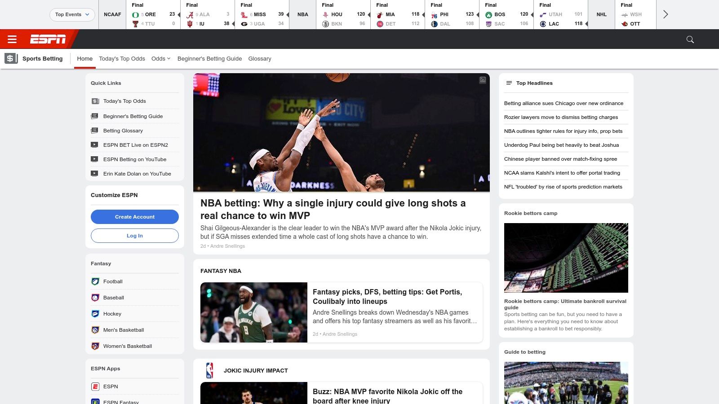Click the Miami Heat logo in scoreboard
The width and height of the screenshot is (719, 404).
(x=380, y=15)
